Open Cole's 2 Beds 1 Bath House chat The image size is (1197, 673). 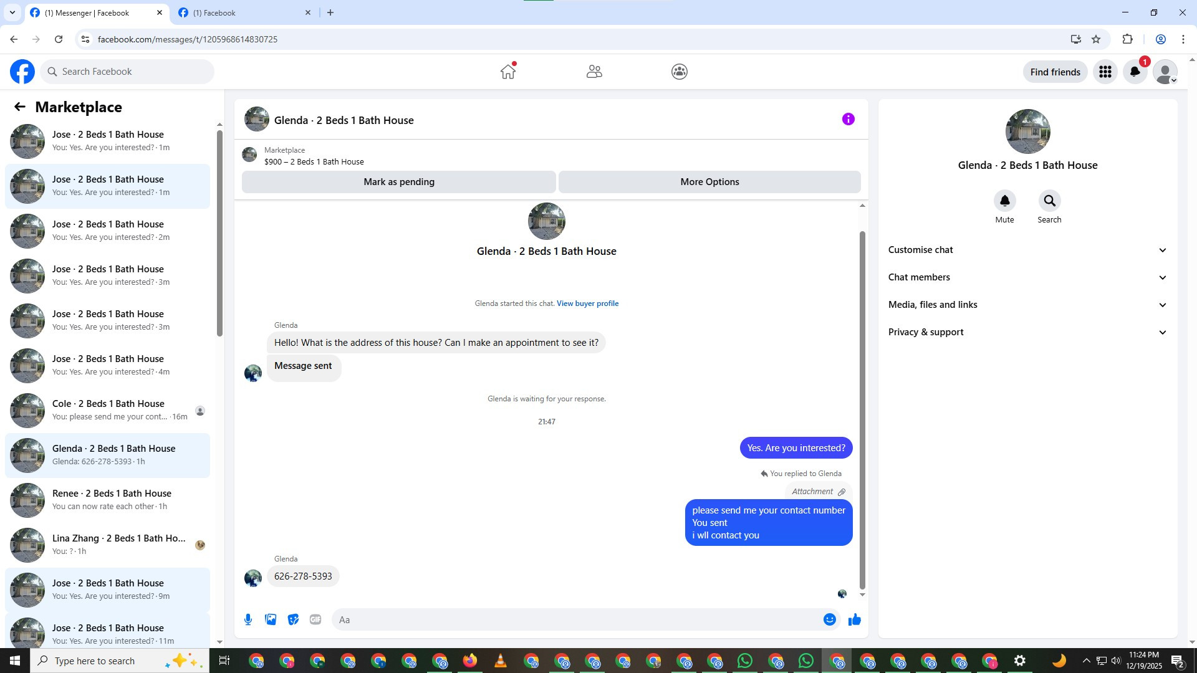[x=108, y=410]
